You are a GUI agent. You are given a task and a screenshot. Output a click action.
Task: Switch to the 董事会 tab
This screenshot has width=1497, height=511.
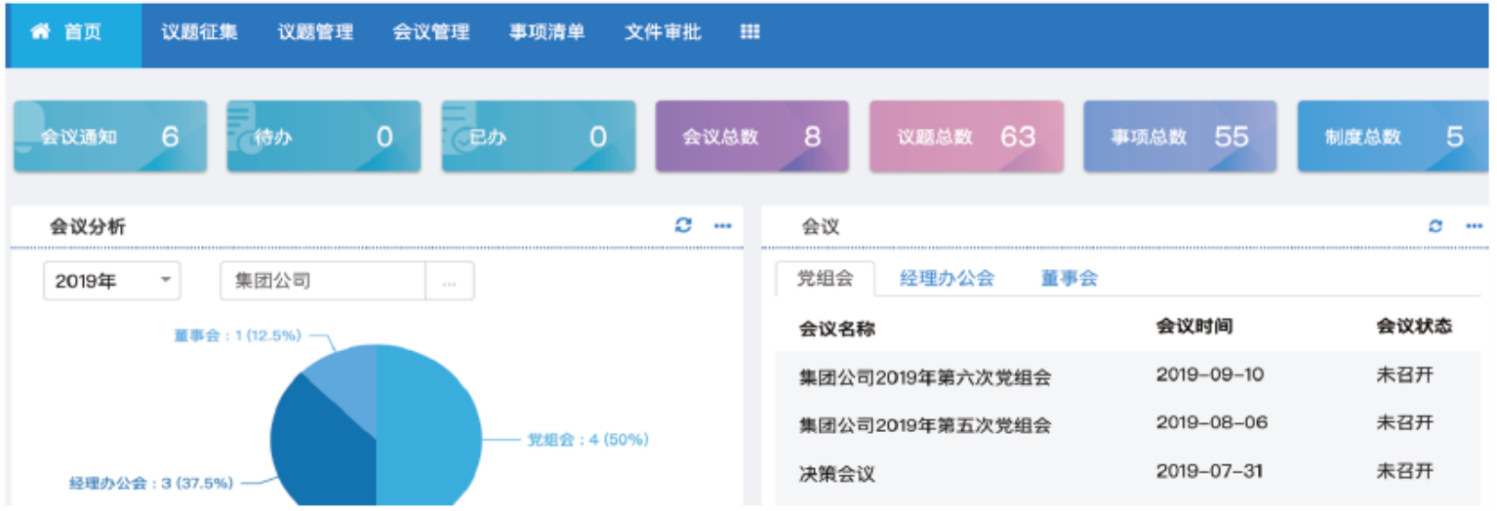pyautogui.click(x=1069, y=279)
